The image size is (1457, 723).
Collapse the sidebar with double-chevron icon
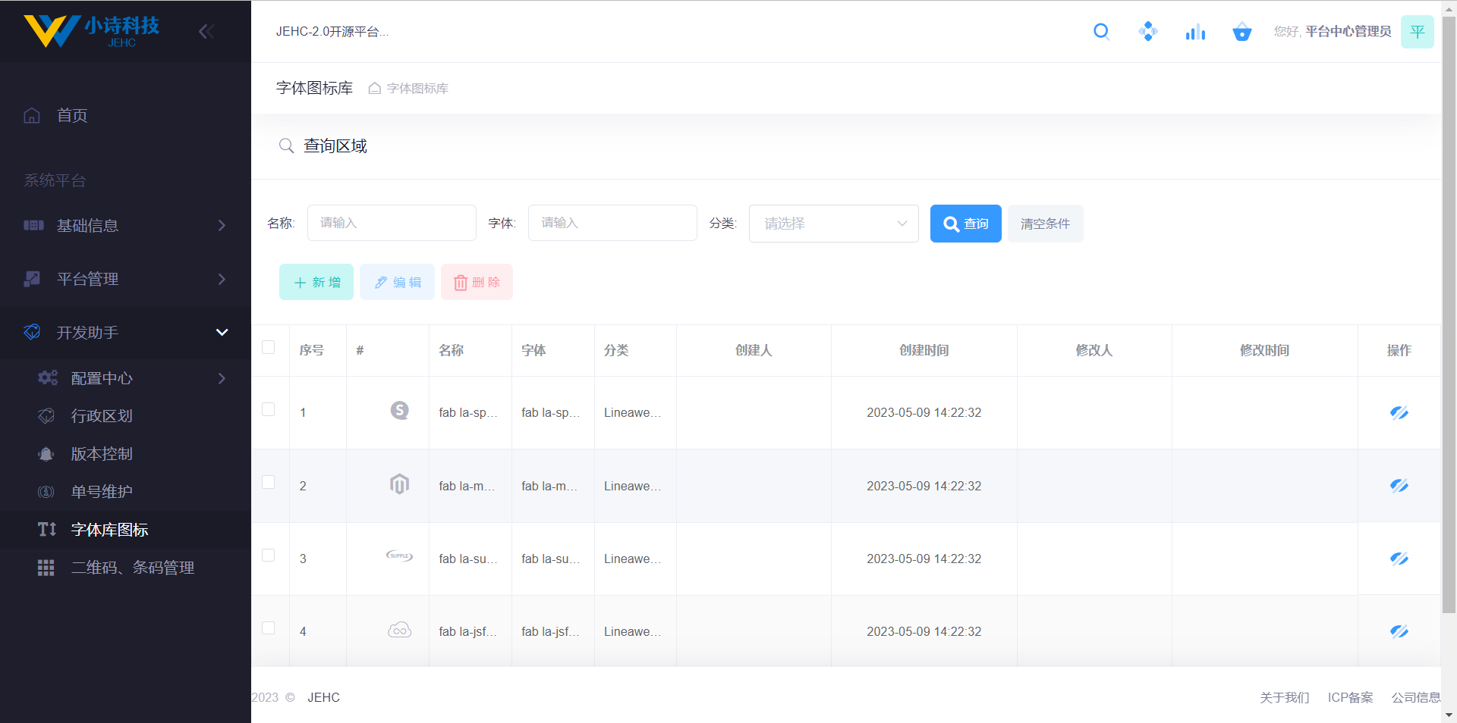click(206, 31)
